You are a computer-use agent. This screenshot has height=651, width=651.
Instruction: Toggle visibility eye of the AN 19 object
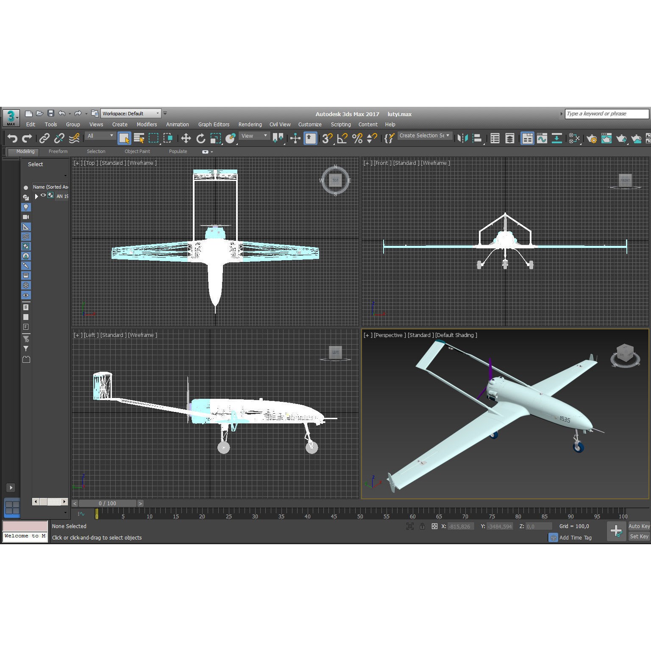click(43, 196)
